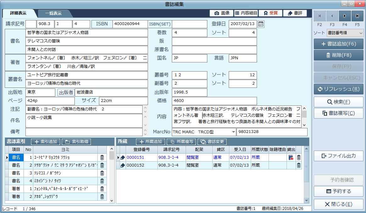Click the ファイル出力 button
This screenshot has width=366, height=213.
coord(339,156)
